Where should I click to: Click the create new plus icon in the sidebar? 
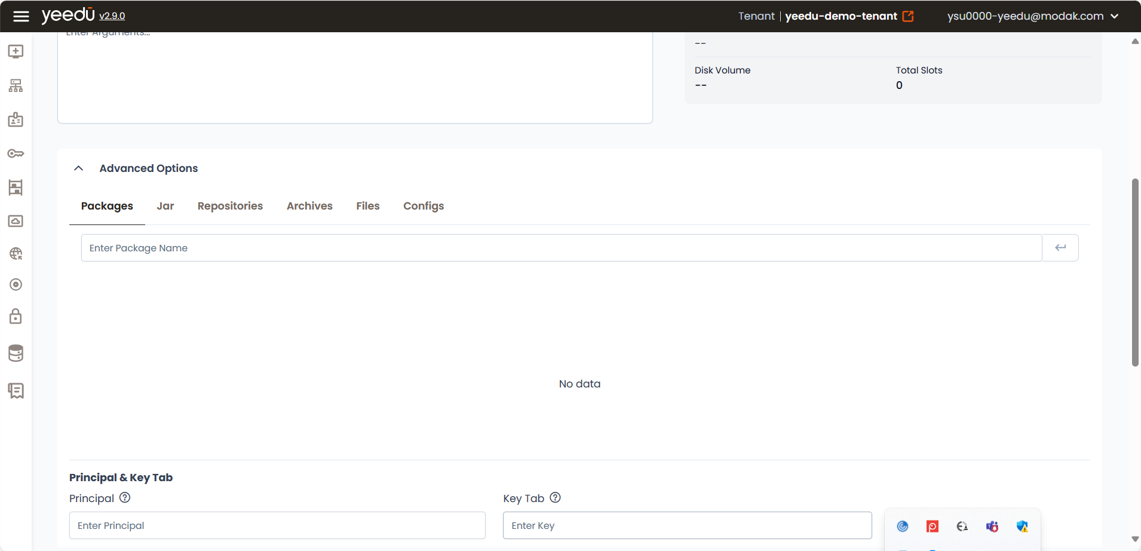(x=16, y=51)
